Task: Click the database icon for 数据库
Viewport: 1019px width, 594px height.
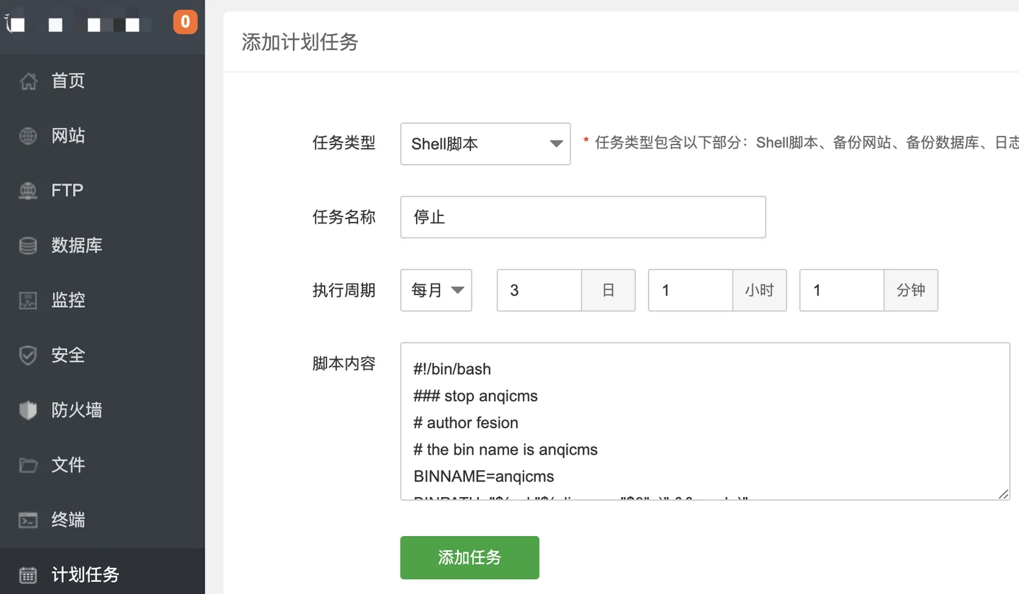Action: [x=28, y=246]
